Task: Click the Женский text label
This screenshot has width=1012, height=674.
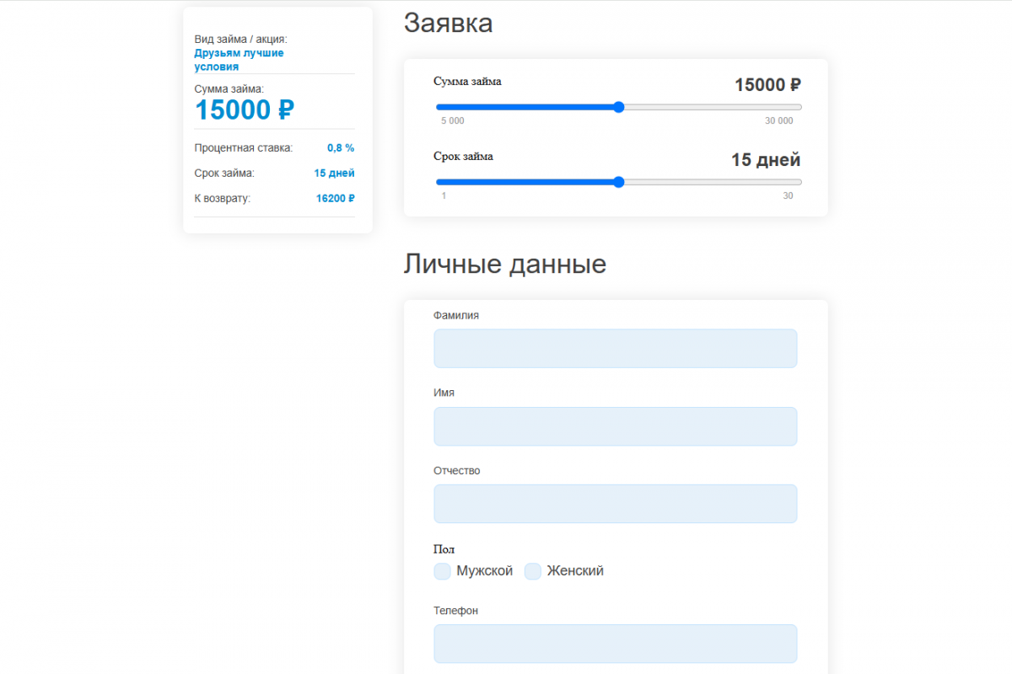Action: click(x=575, y=571)
